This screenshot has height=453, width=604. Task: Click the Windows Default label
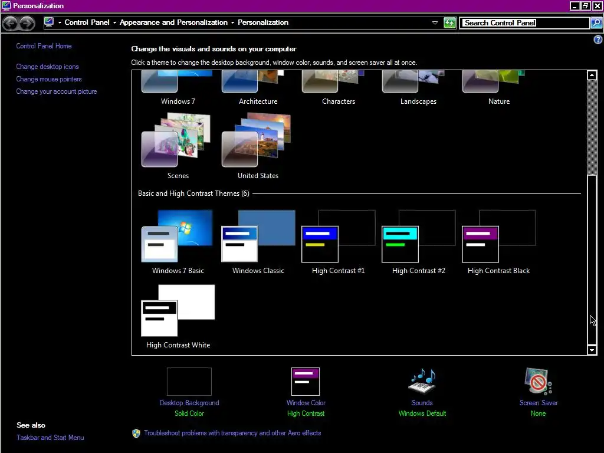click(x=422, y=413)
